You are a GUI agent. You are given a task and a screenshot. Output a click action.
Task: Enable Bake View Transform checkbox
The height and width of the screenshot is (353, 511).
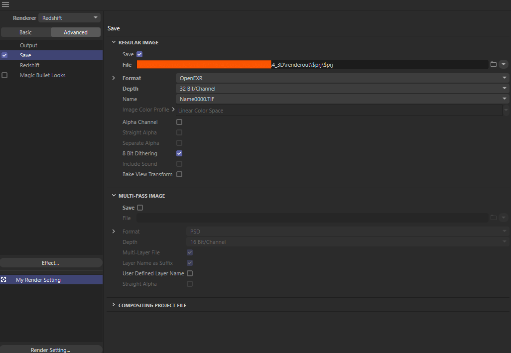coord(179,174)
